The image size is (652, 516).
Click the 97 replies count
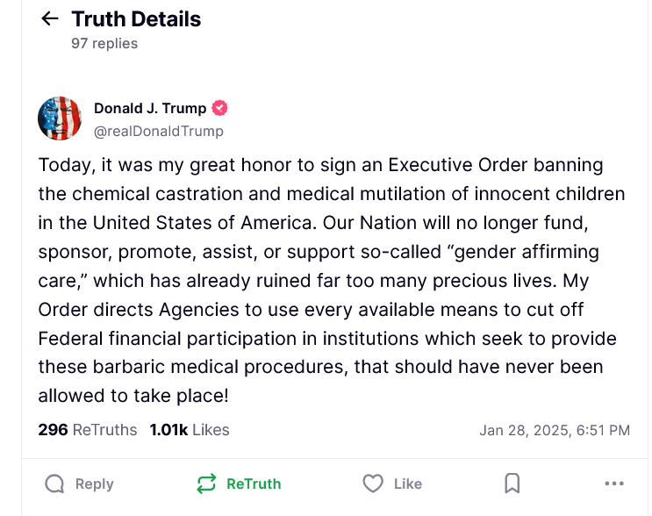click(104, 43)
